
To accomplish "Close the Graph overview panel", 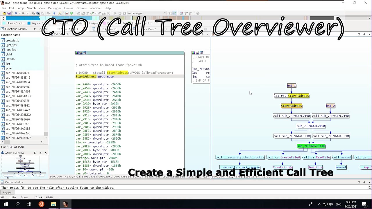I will [46, 153].
